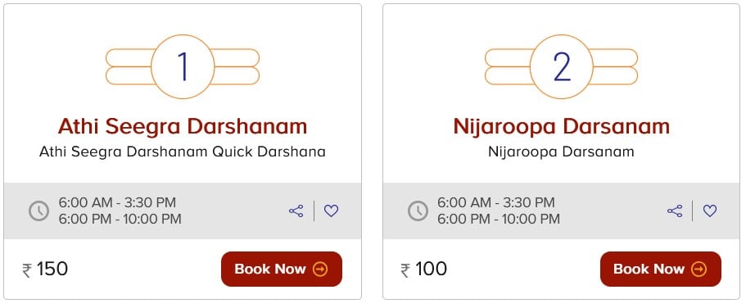Book Now for Athi Seegra Darshanam
746x308 pixels.
pos(282,269)
